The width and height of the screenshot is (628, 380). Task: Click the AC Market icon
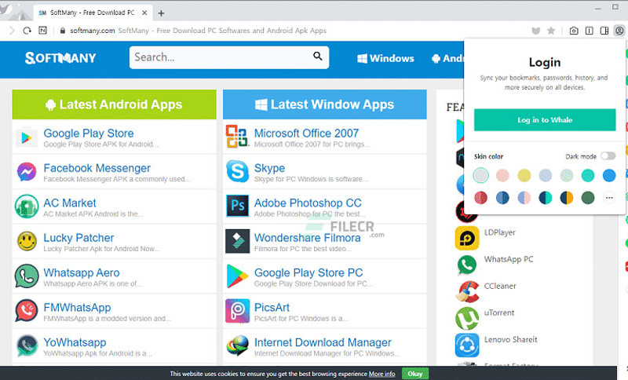click(x=27, y=206)
